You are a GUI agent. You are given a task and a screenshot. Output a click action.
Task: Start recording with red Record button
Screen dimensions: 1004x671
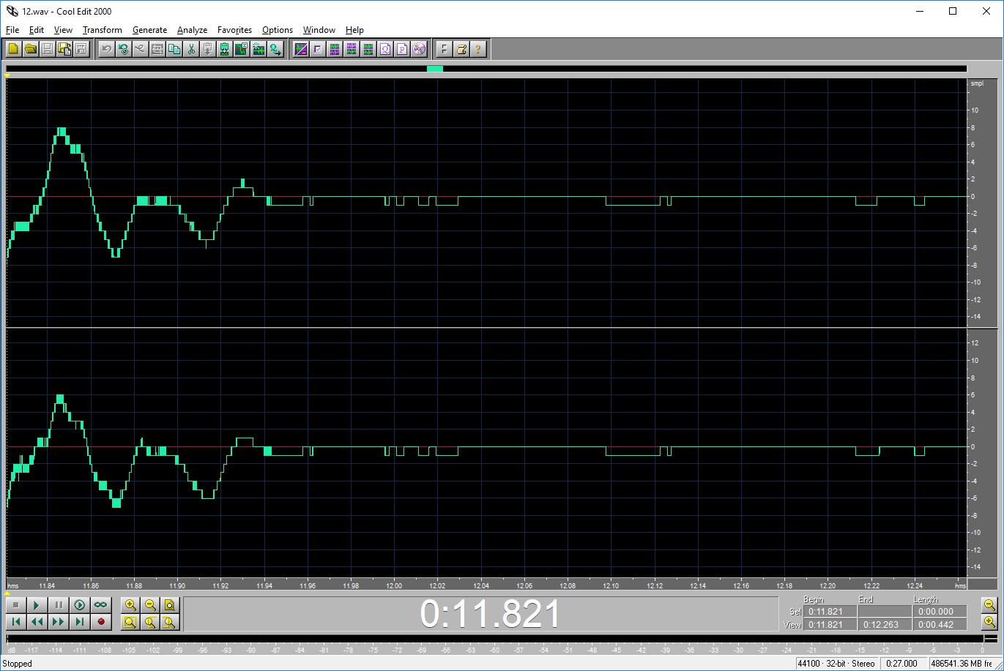coord(100,622)
